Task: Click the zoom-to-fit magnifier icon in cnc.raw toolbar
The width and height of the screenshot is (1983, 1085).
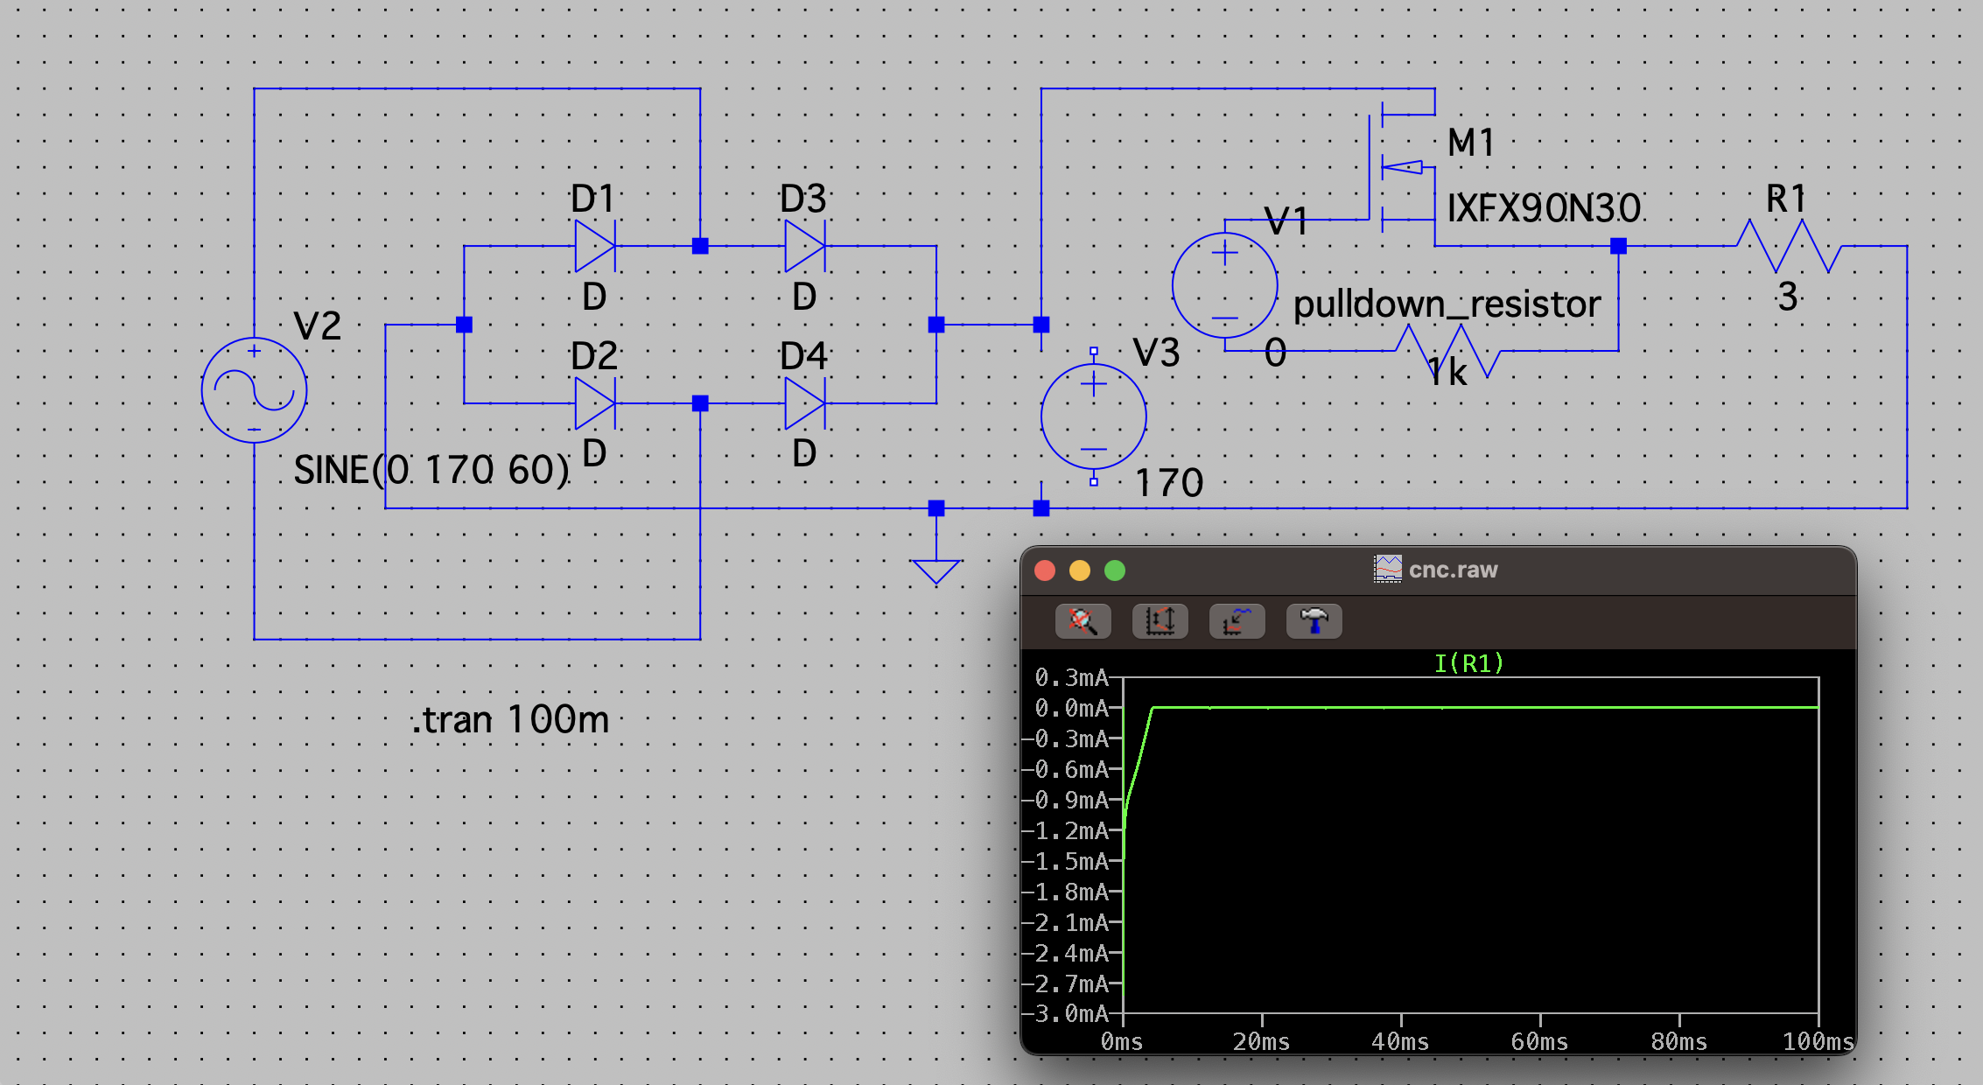Action: click(1083, 621)
